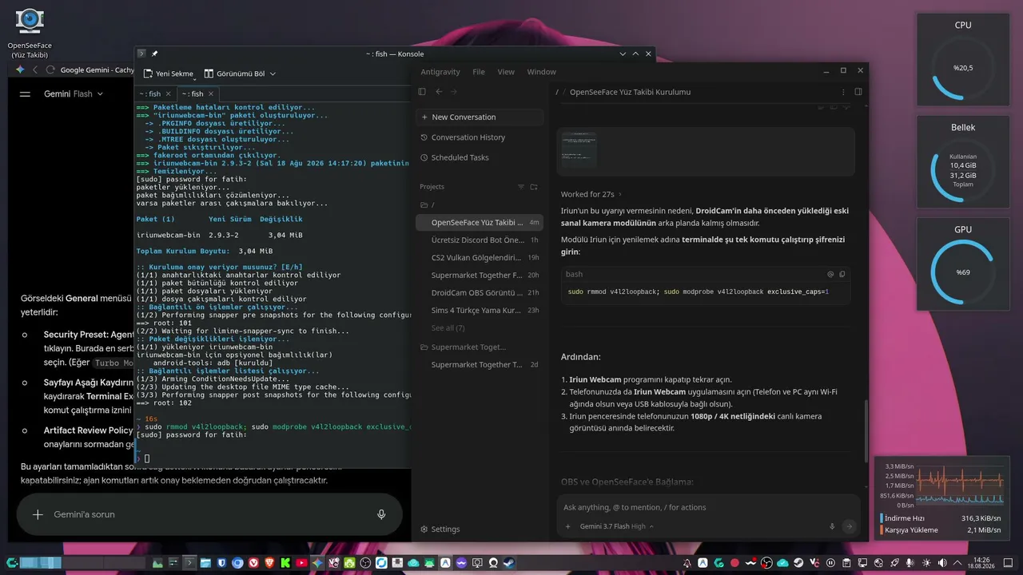Open the View menu
Viewport: 1023px width, 575px height.
(x=506, y=72)
